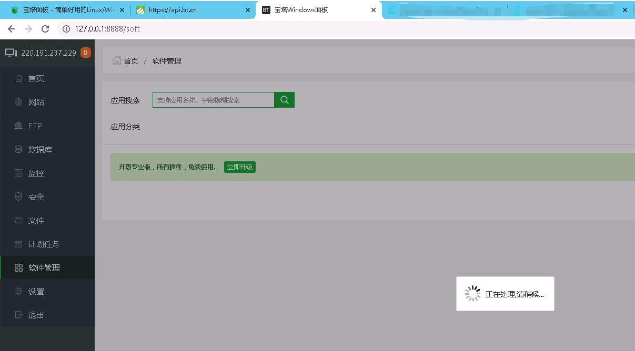Close the 宝塔Windows面板 tab
Image resolution: width=635 pixels, height=351 pixels.
pos(374,10)
